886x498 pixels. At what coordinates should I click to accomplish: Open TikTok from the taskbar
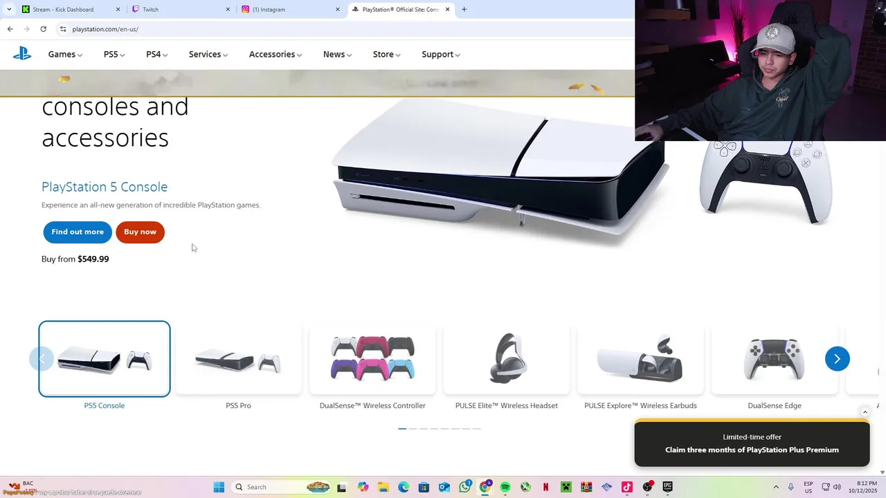(627, 487)
